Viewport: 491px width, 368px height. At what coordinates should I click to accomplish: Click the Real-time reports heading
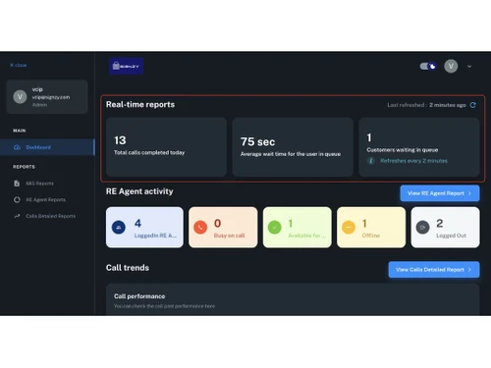click(x=140, y=105)
